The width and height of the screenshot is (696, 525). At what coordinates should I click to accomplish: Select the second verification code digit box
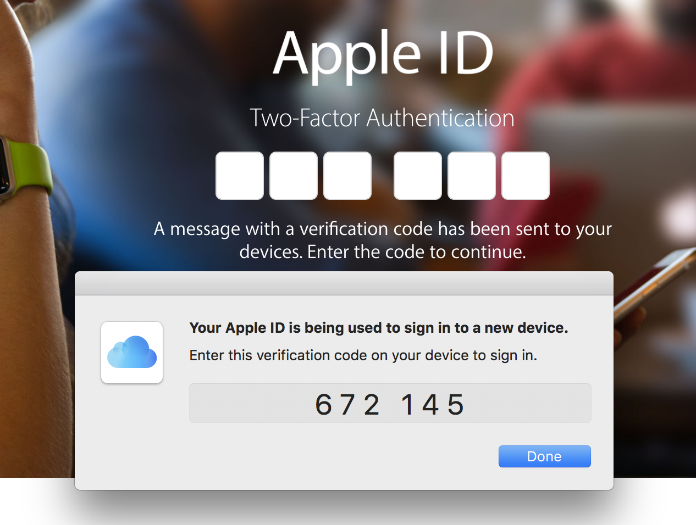[x=294, y=176]
